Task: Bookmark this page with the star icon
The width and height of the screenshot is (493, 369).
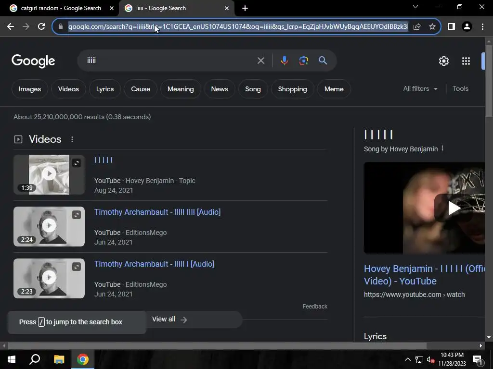Action: (x=432, y=27)
